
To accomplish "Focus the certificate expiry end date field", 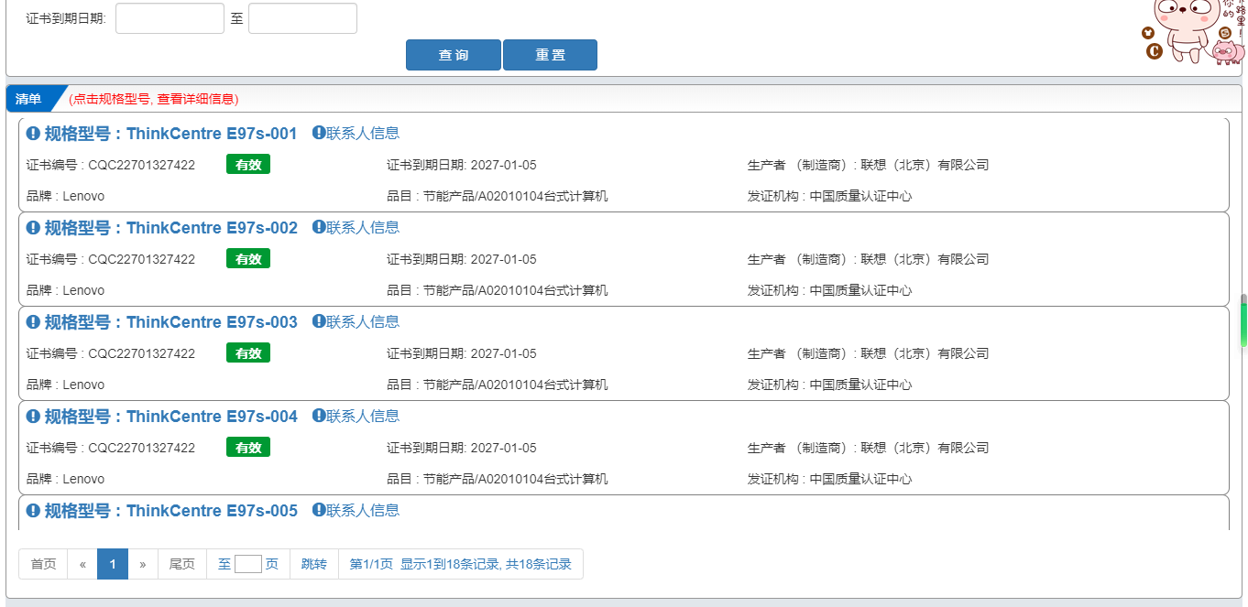I will click(x=302, y=18).
